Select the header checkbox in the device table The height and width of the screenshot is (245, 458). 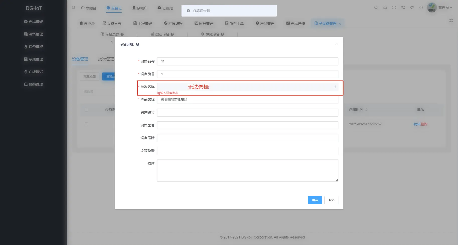[x=86, y=110]
